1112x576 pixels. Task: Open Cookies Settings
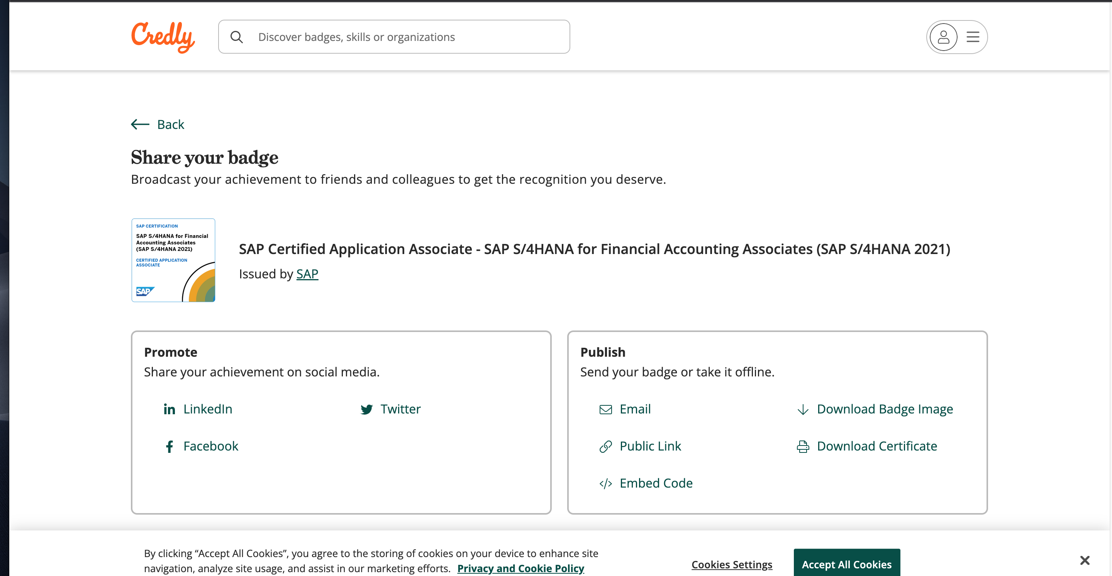click(731, 564)
